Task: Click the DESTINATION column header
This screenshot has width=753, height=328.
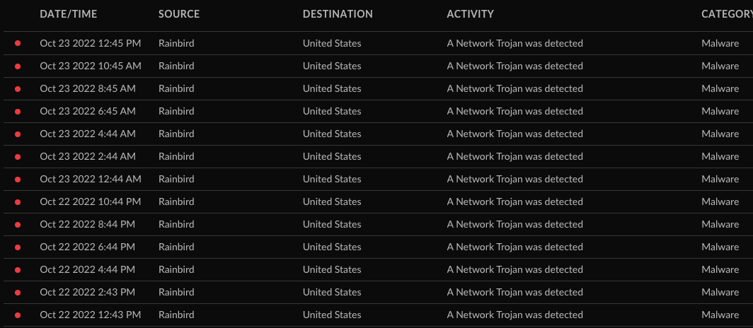Action: pos(338,14)
